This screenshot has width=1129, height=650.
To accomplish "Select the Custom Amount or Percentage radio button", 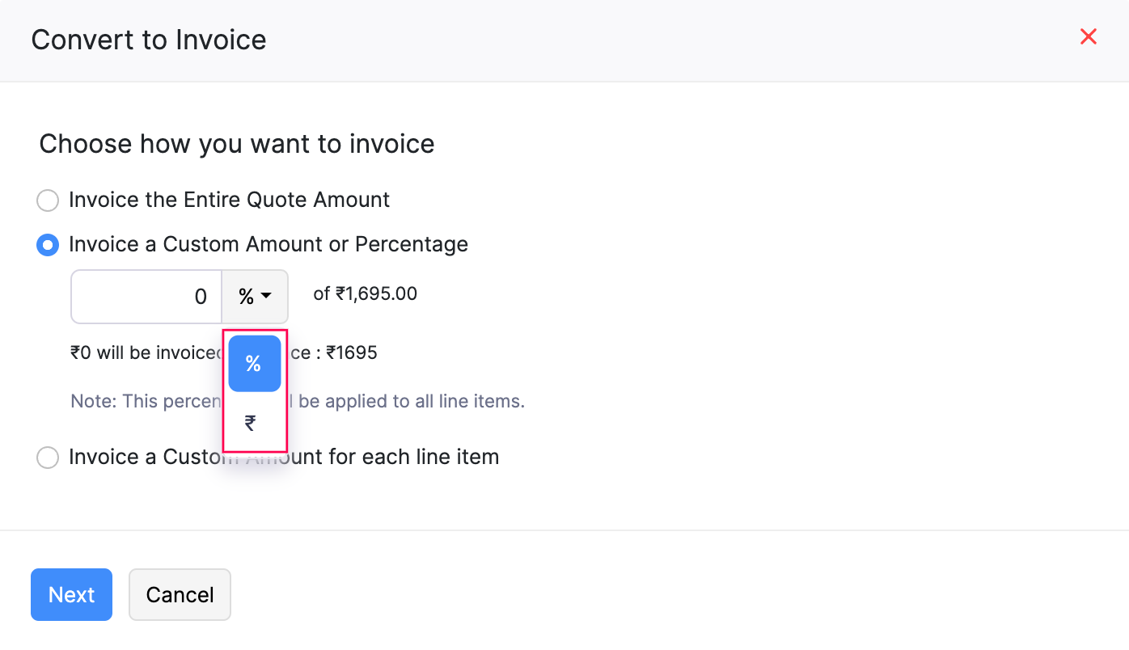I will [x=48, y=245].
